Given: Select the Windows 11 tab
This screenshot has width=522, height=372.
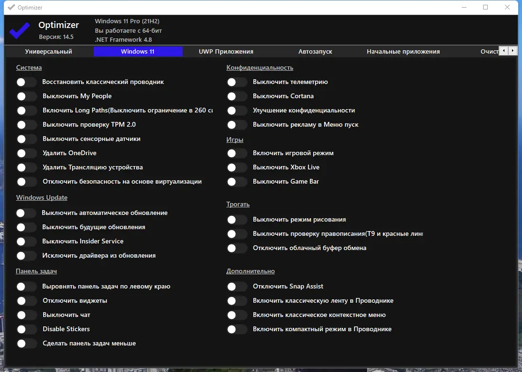Looking at the screenshot, I should (x=138, y=52).
